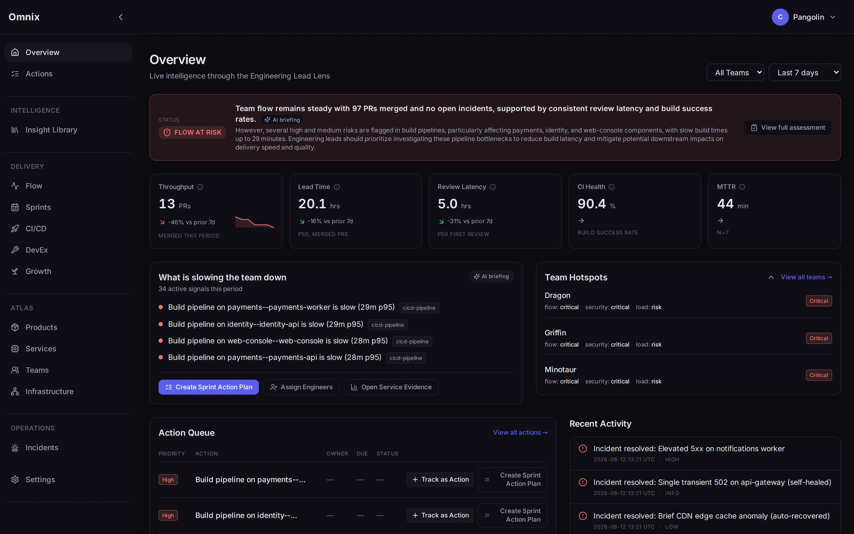The height and width of the screenshot is (534, 854).
Task: Click High priority badge on identity row
Action: (x=168, y=515)
